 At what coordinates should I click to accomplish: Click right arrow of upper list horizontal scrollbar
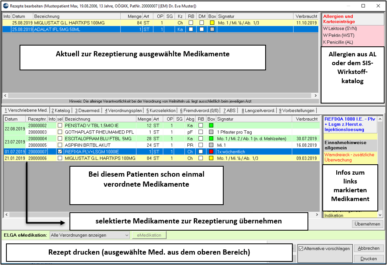(316, 96)
